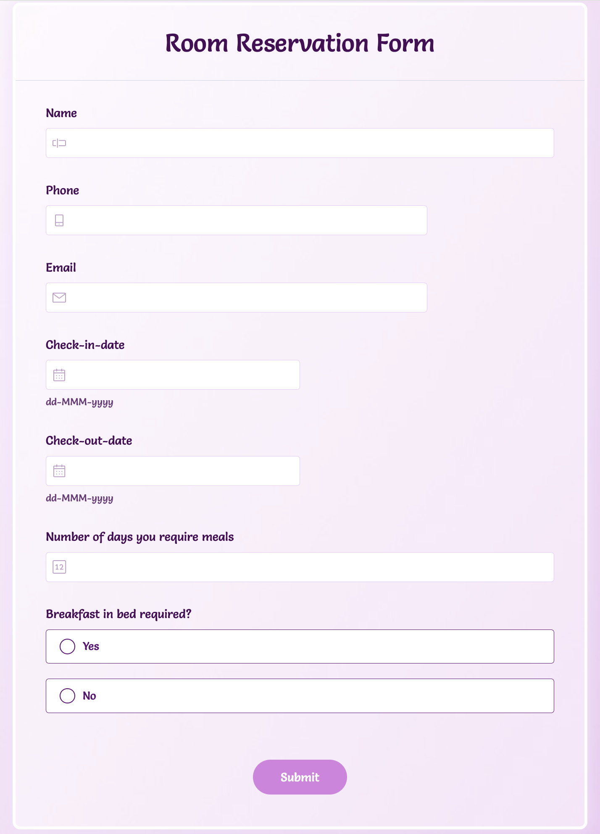Submit the room reservation form
Viewport: 600px width, 834px height.
[x=300, y=777]
